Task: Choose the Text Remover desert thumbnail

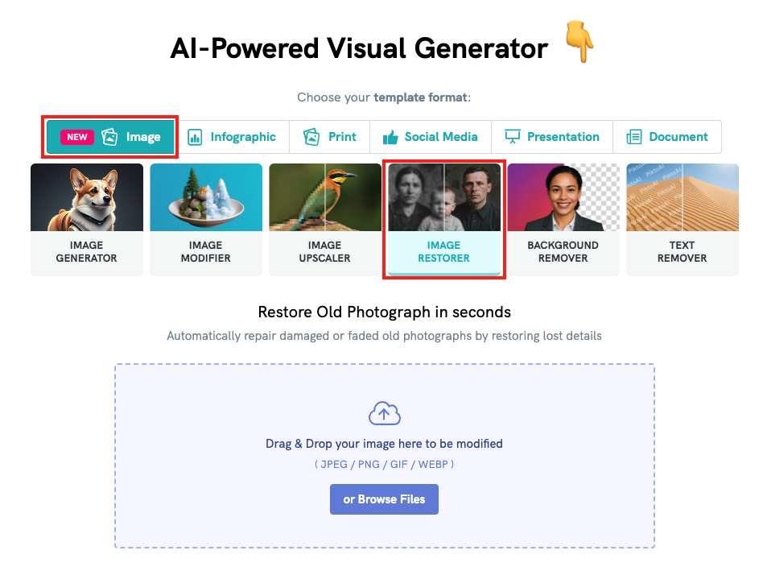Action: (x=683, y=197)
